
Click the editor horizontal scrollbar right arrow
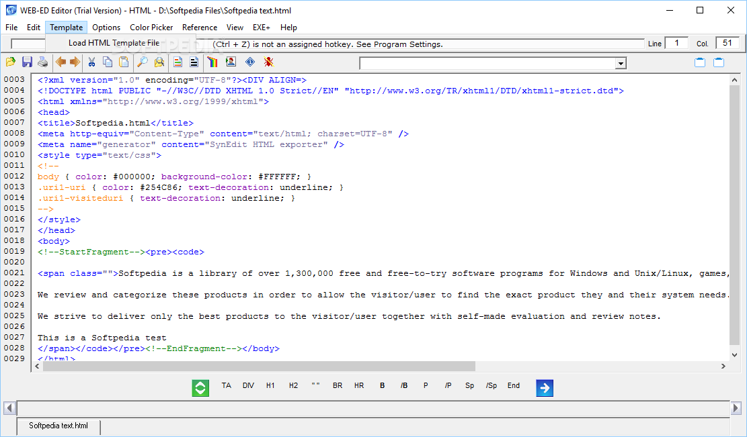coord(723,366)
